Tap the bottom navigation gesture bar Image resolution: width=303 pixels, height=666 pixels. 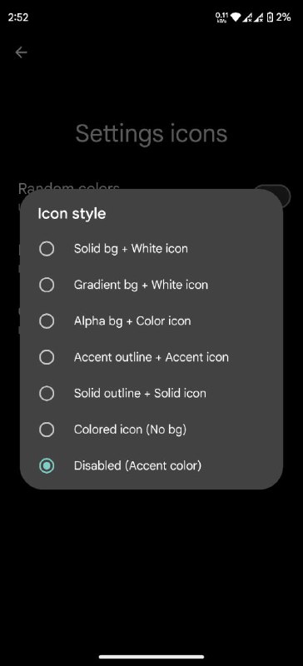[151, 657]
